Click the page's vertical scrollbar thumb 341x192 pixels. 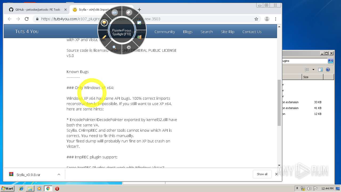pos(279,103)
